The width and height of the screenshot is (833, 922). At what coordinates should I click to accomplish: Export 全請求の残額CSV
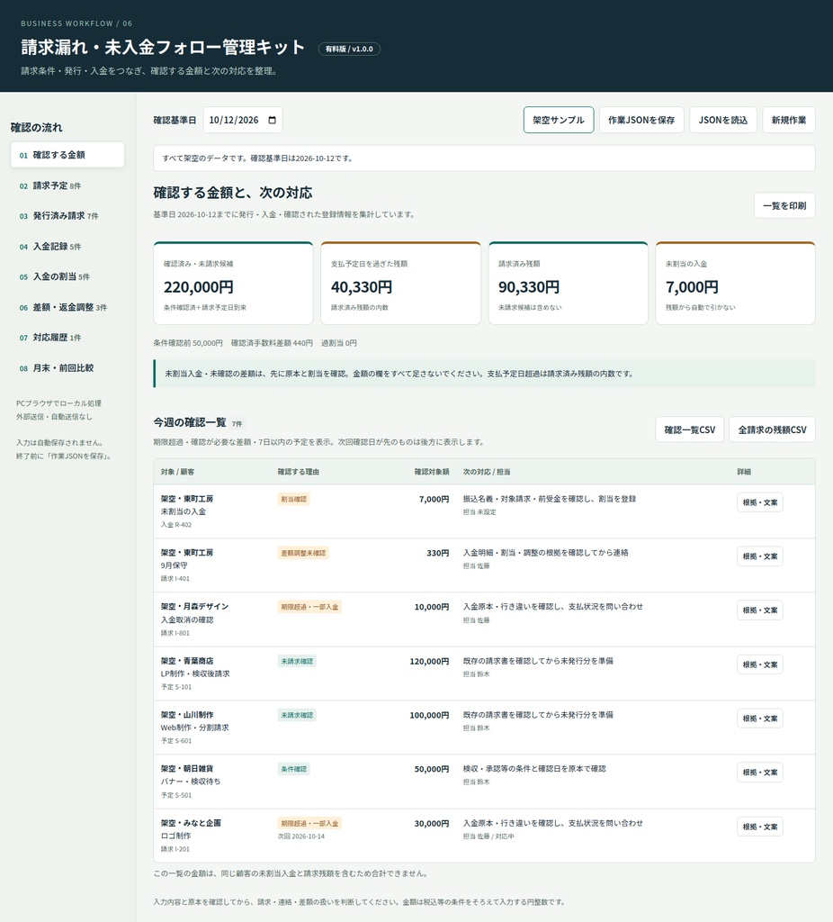pyautogui.click(x=772, y=429)
